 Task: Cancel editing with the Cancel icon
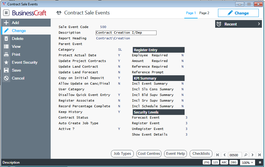[6, 78]
